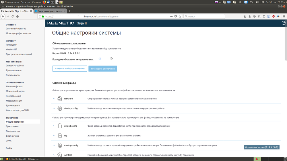Open 'Домашняя сеть' sidebar item
Viewport: 287px width, 161px height.
click(13, 70)
